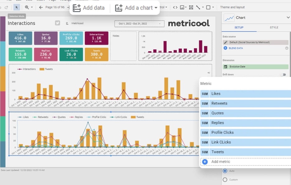Open the Metricool data source control

(75, 23)
